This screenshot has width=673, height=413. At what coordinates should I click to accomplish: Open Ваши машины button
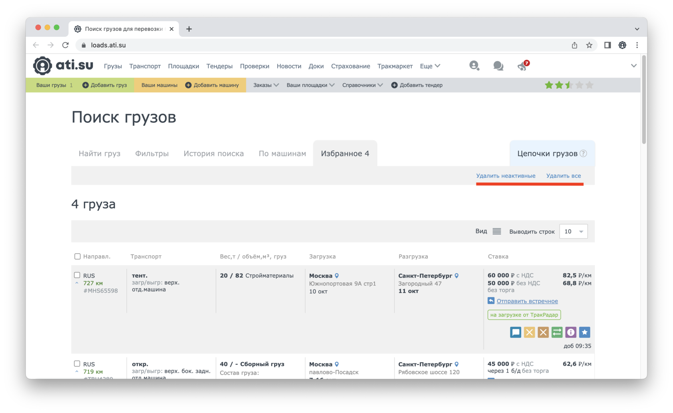159,85
